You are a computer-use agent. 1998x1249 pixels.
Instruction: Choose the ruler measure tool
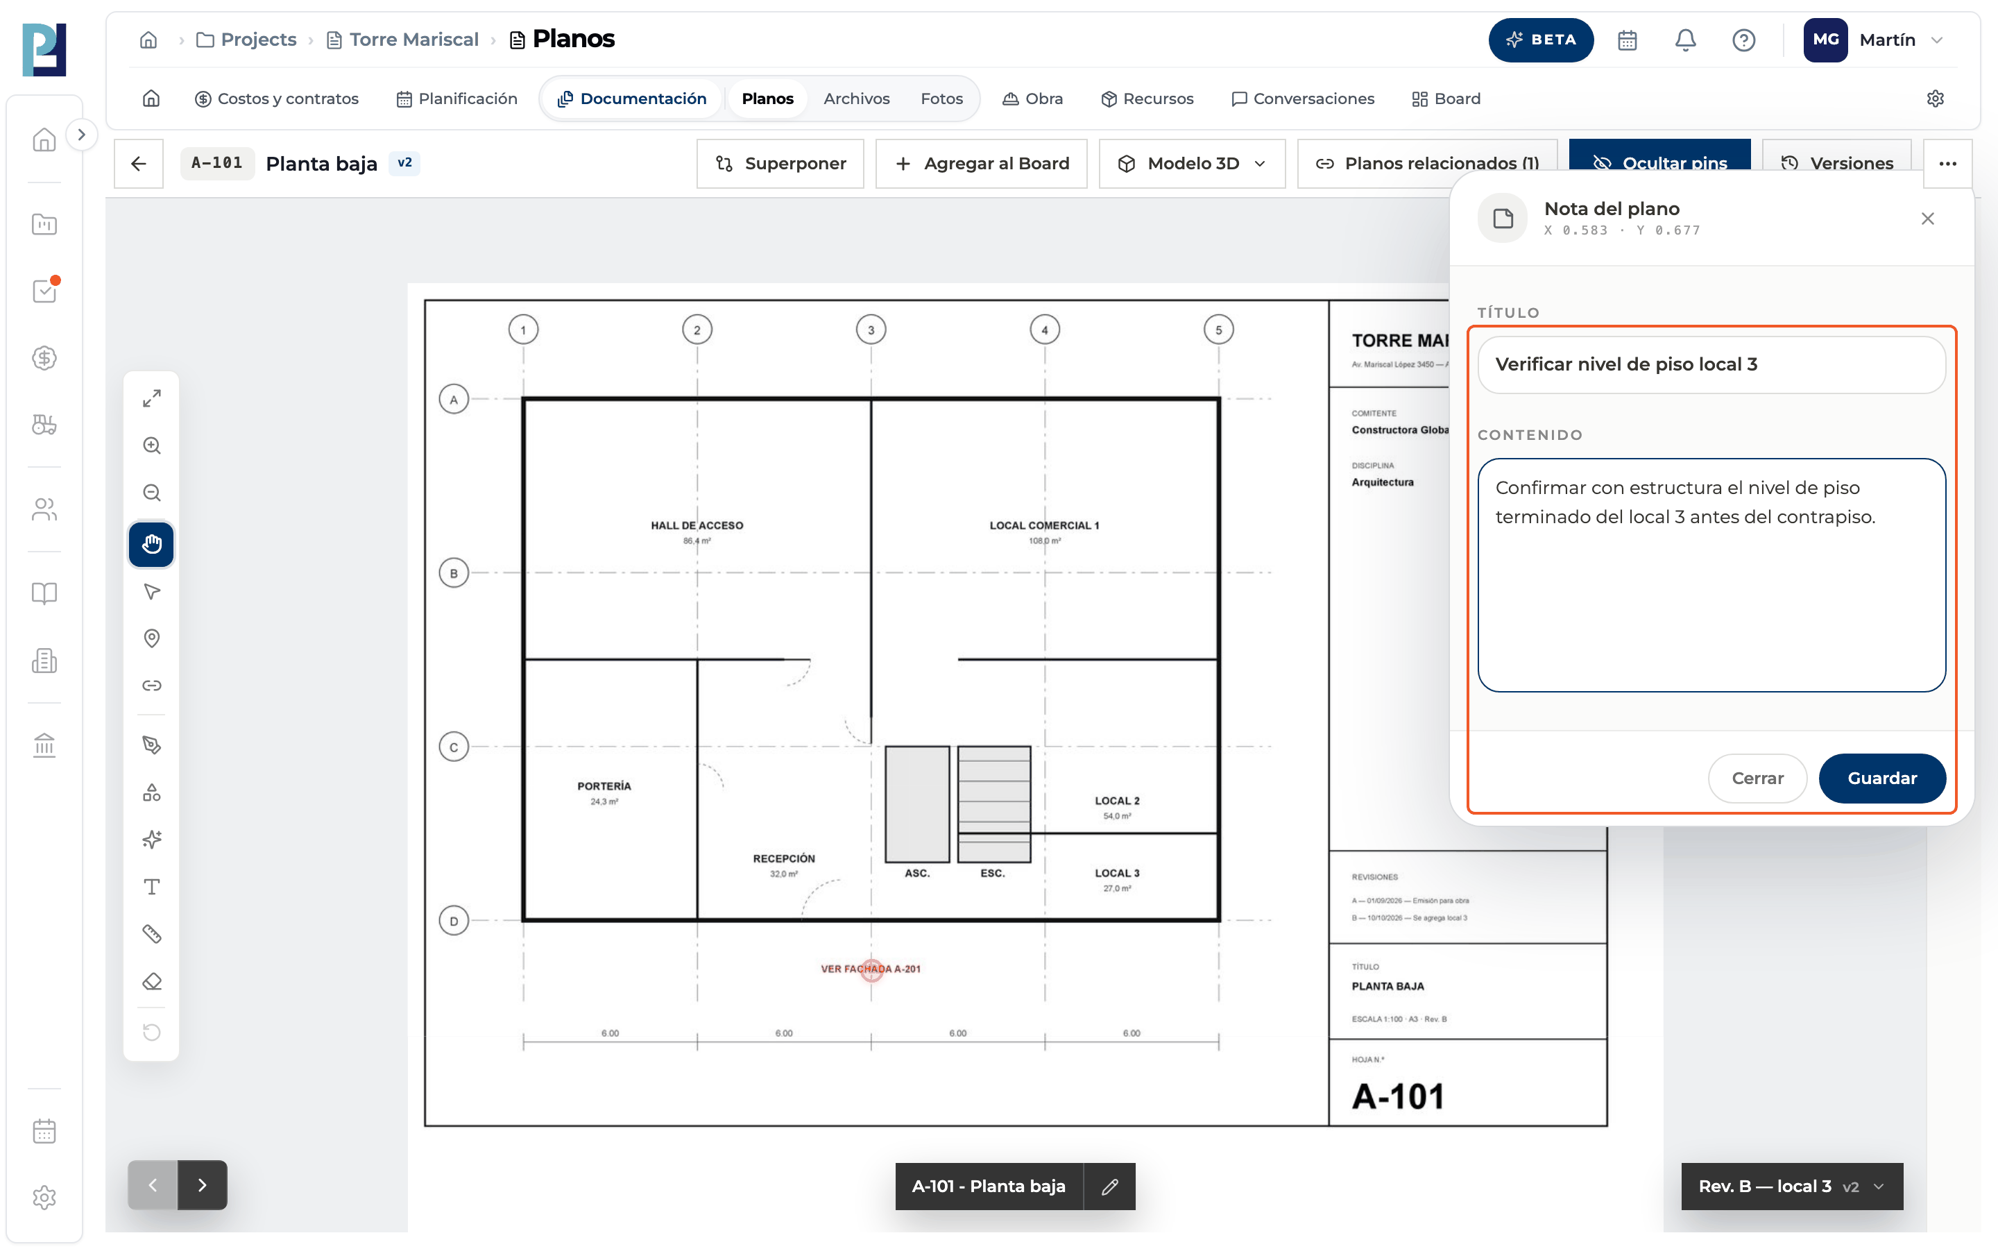(151, 934)
